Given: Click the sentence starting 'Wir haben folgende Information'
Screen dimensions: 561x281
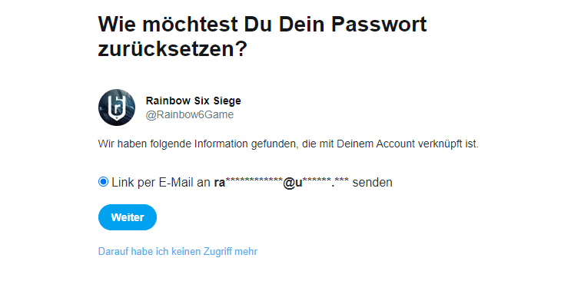Looking at the screenshot, I should [x=288, y=144].
